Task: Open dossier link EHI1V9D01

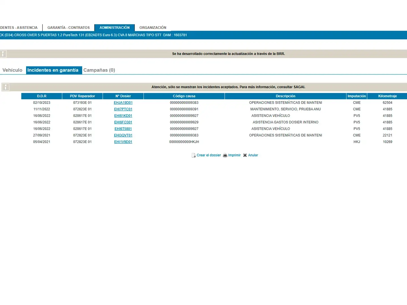Action: click(x=123, y=142)
